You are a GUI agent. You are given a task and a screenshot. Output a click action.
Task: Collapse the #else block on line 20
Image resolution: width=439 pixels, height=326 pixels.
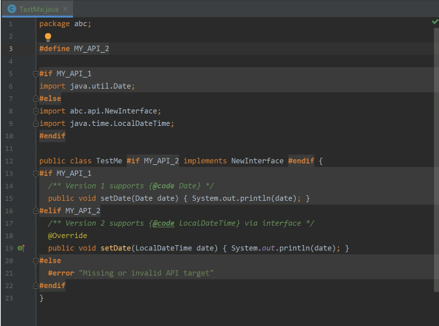tap(37, 261)
